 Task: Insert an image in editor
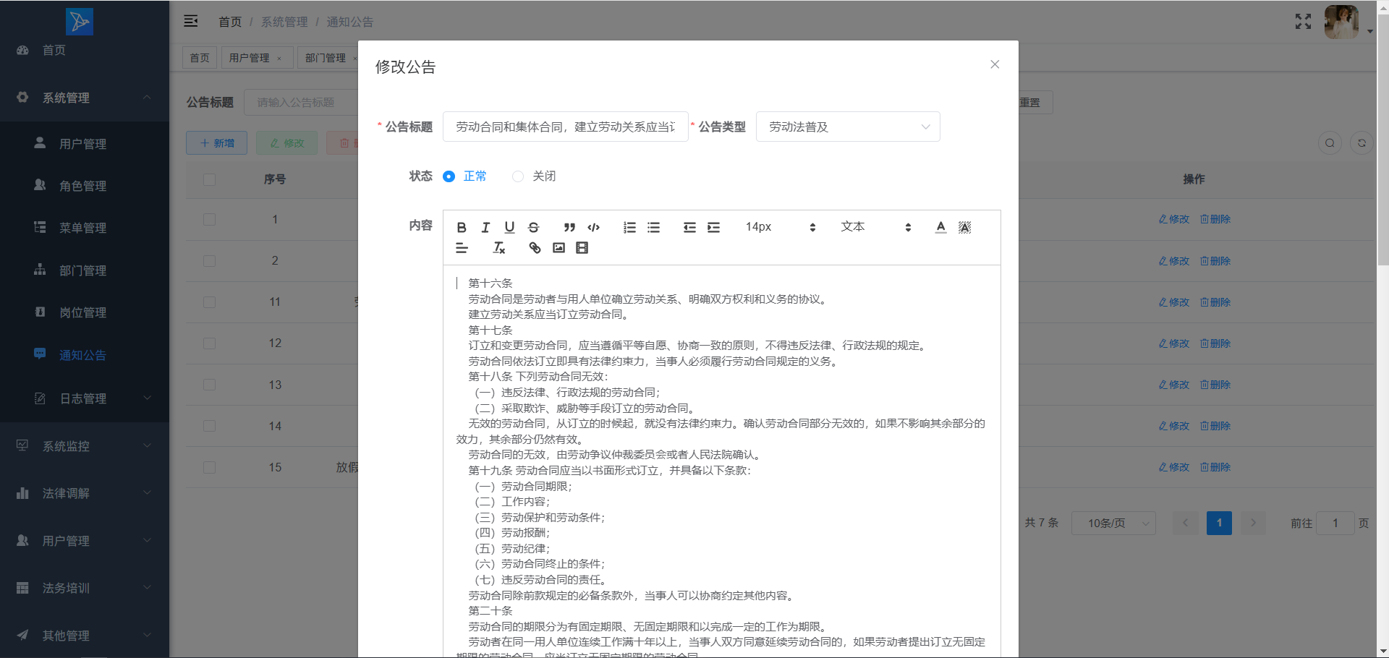point(558,248)
